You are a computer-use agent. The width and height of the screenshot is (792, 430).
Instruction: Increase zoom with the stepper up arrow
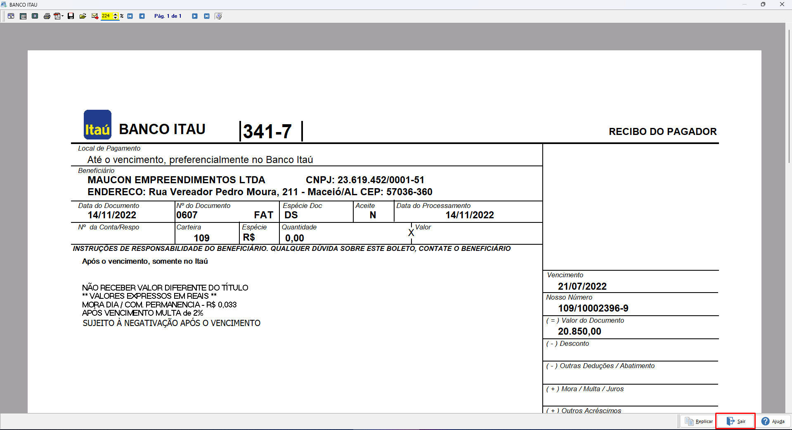tap(116, 14)
